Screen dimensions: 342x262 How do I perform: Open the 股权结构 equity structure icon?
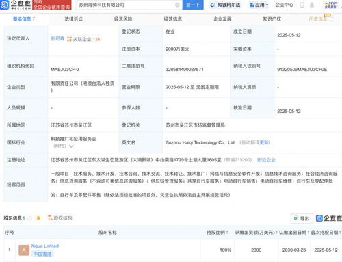pyautogui.click(x=50, y=218)
